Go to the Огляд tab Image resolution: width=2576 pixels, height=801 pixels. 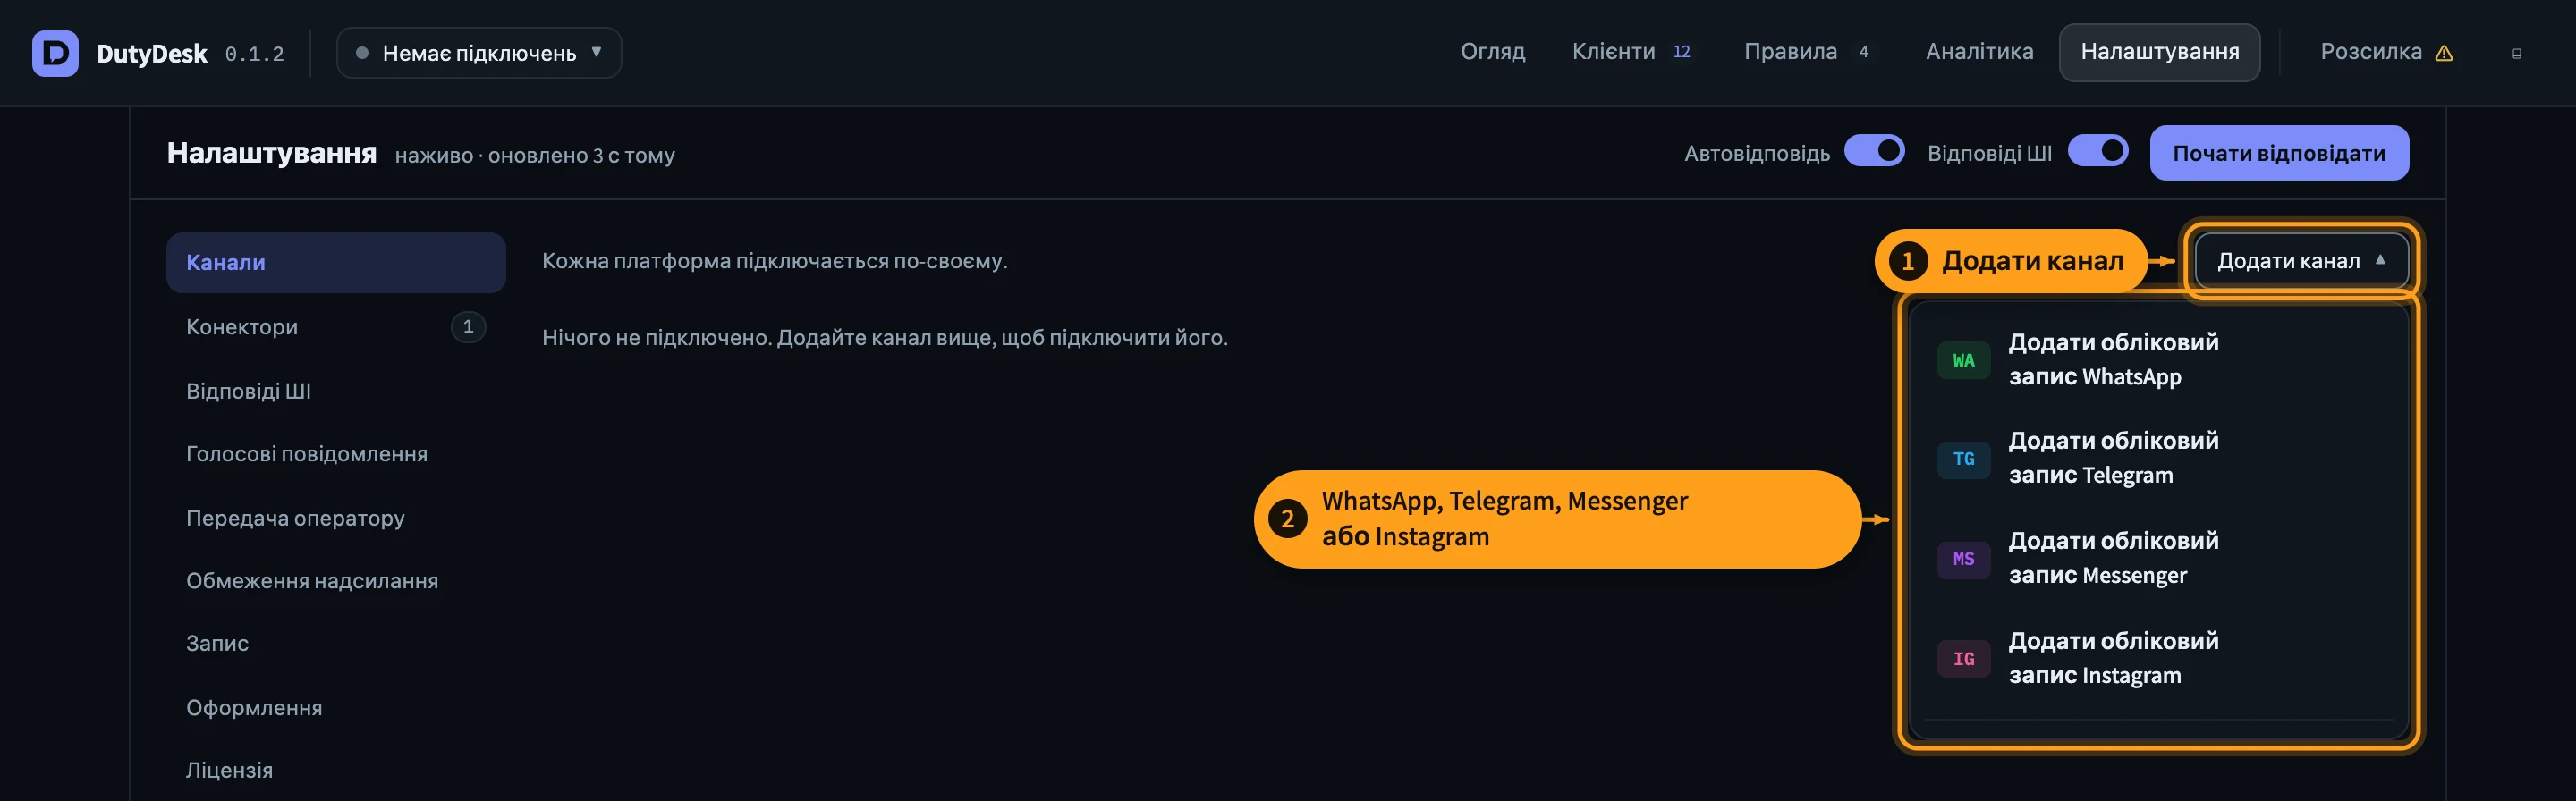pos(1493,52)
